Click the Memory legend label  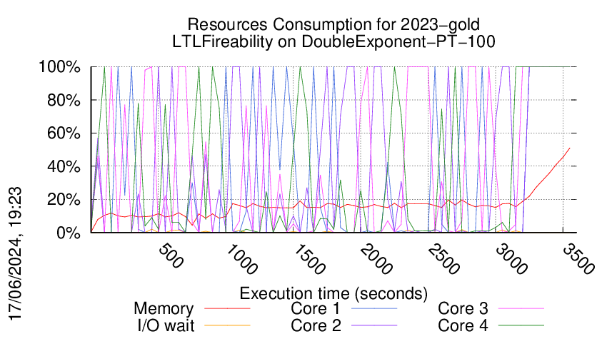point(164,309)
